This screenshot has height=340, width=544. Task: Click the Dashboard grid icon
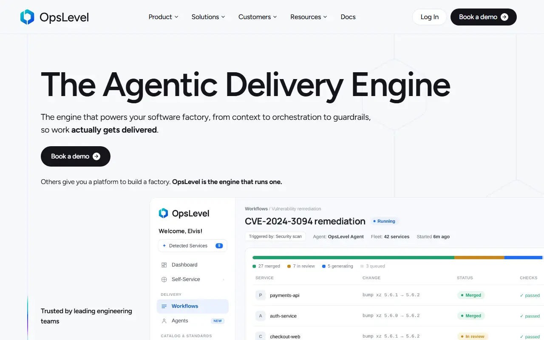164,265
